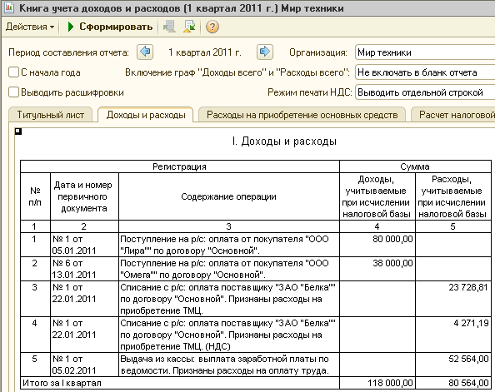Enable the С начала года checkbox
495x392 pixels.
(x=13, y=72)
